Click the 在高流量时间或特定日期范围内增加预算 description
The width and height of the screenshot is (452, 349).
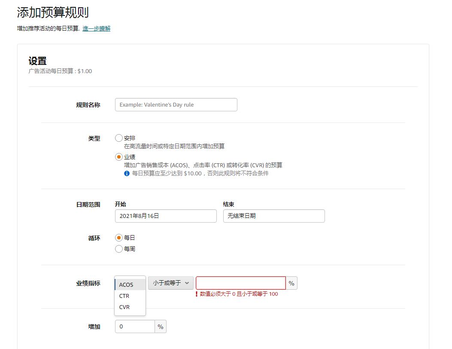click(x=174, y=147)
